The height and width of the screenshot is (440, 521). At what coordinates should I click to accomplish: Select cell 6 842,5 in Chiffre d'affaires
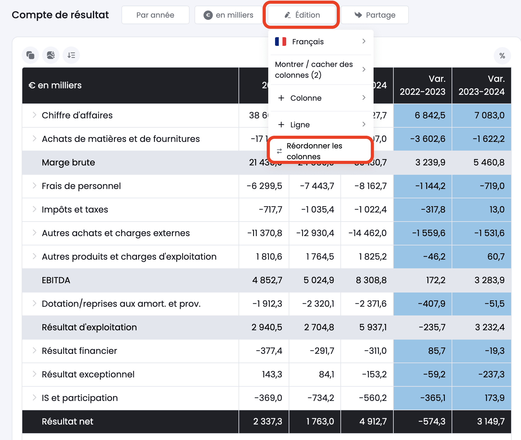tap(422, 115)
